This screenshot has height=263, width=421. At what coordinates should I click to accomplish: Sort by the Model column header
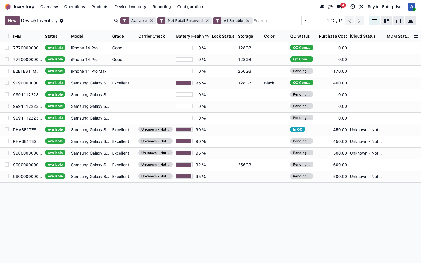coord(77,36)
